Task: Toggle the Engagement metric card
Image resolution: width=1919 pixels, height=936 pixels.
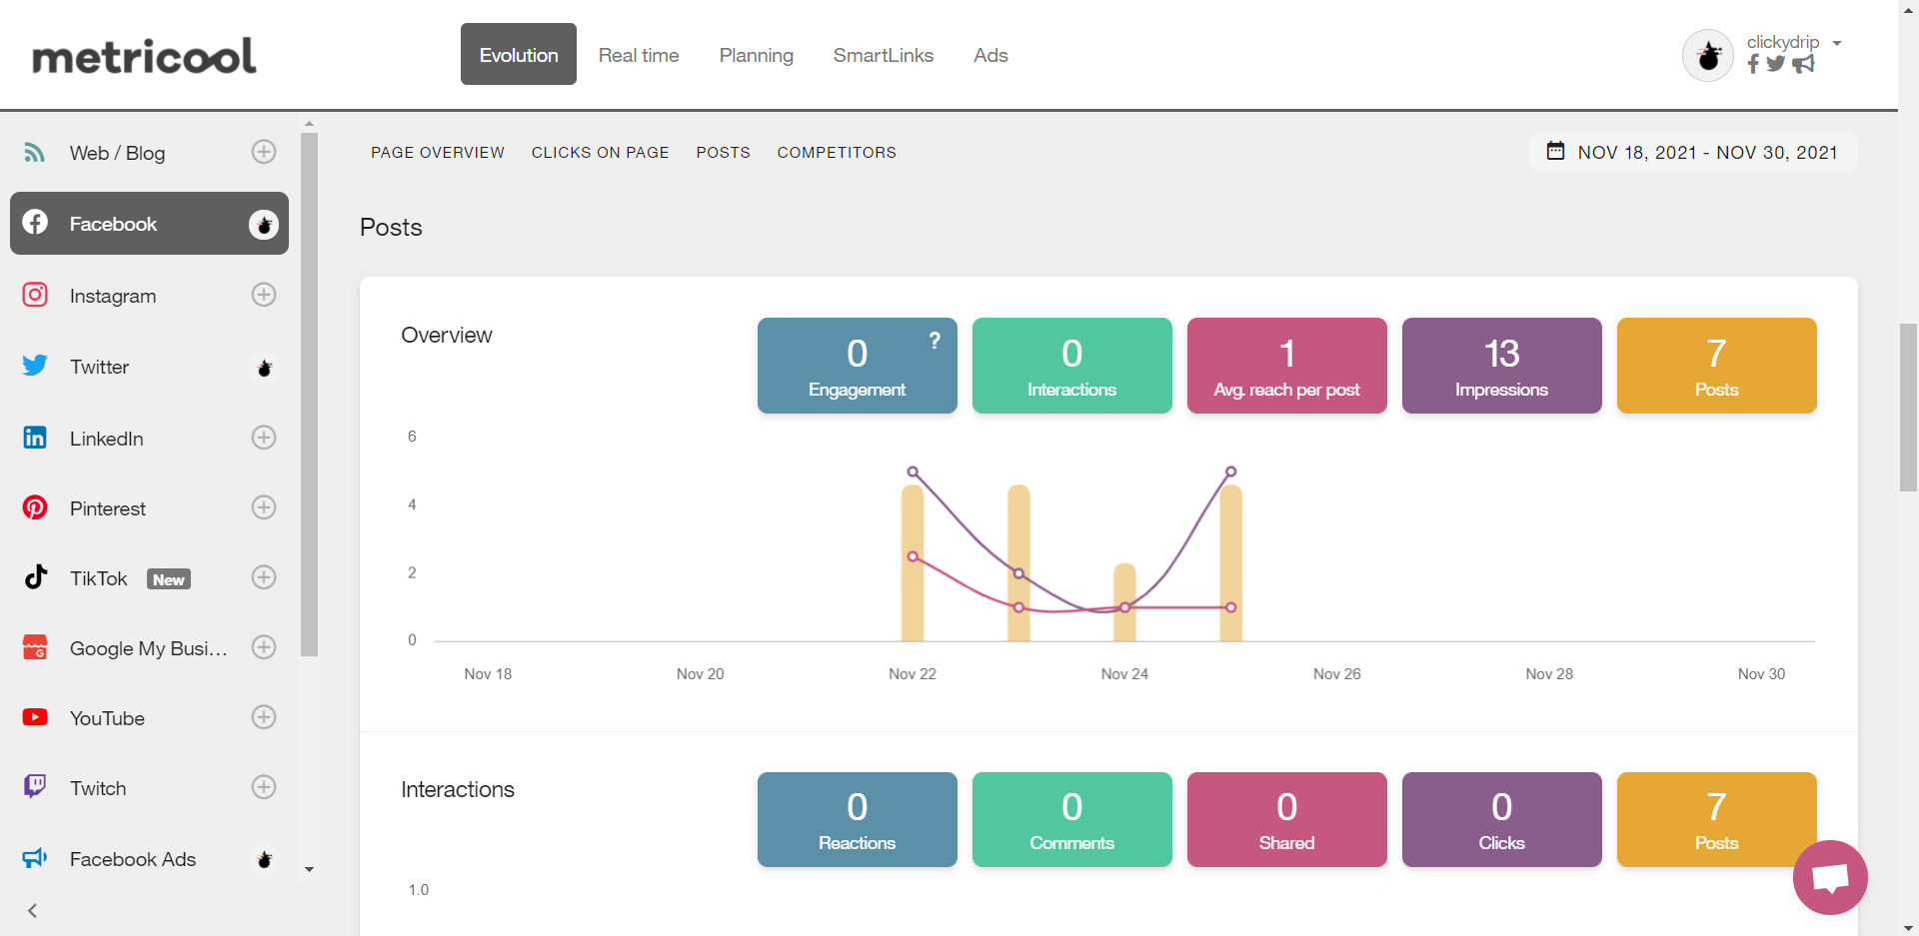Action: pos(857,366)
